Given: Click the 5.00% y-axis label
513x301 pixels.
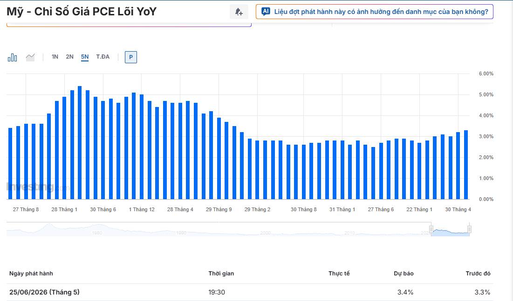Looking at the screenshot, I should coord(486,95).
